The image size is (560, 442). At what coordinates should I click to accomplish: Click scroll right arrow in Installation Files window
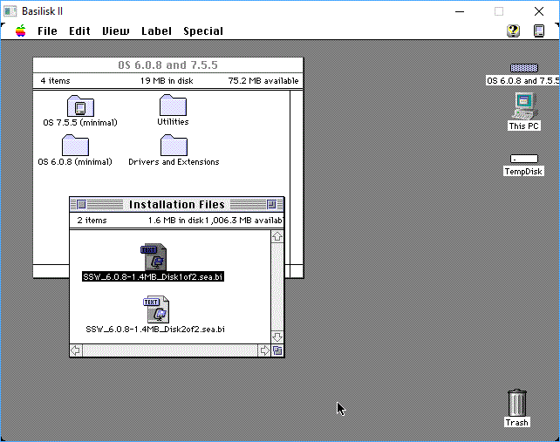pos(264,350)
